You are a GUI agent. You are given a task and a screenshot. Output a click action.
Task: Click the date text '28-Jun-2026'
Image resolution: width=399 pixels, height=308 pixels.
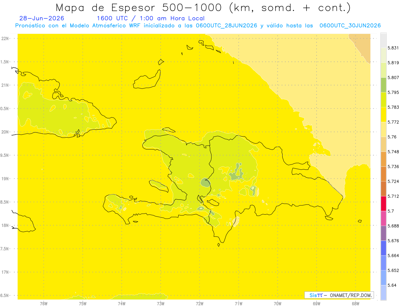coord(42,18)
